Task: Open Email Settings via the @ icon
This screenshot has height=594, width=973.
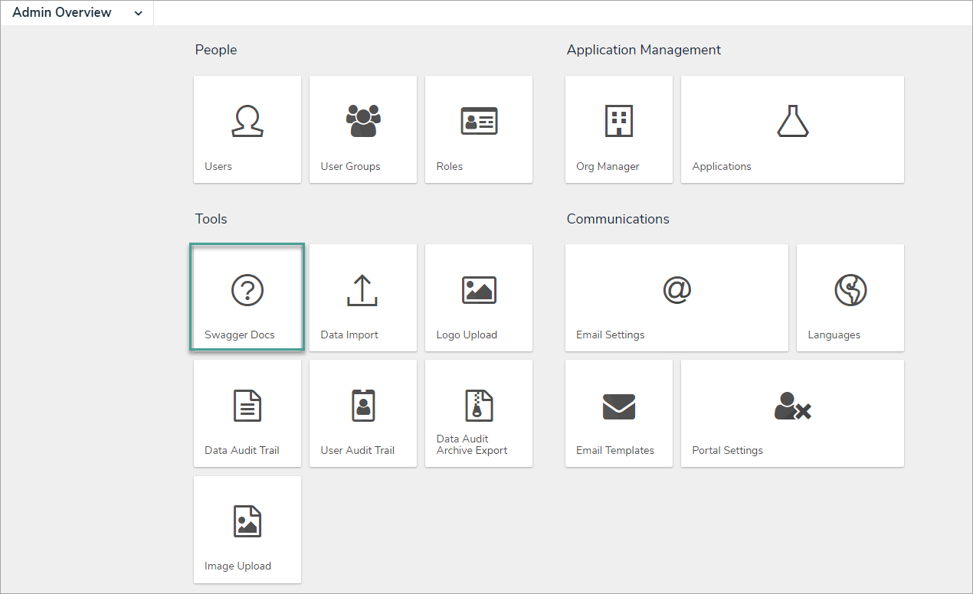Action: 677,290
